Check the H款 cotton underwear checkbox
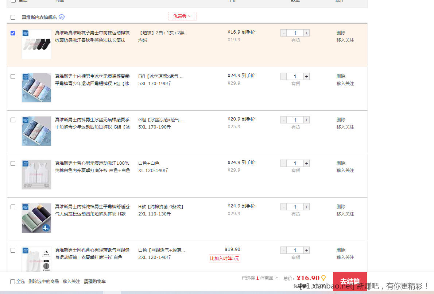 coord(13,207)
